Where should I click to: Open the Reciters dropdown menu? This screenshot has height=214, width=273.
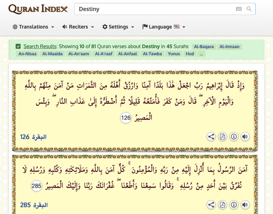(78, 27)
